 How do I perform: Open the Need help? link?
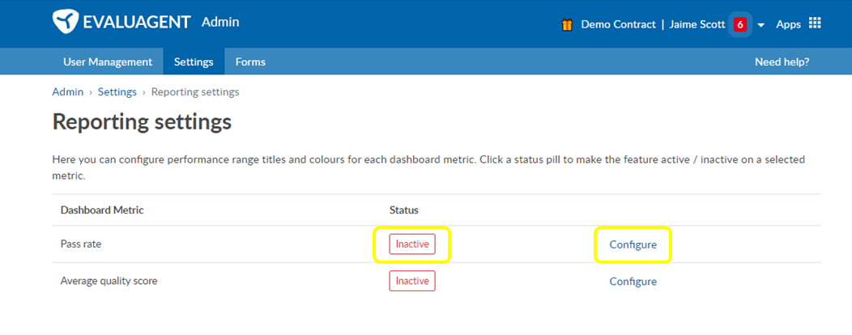click(782, 61)
